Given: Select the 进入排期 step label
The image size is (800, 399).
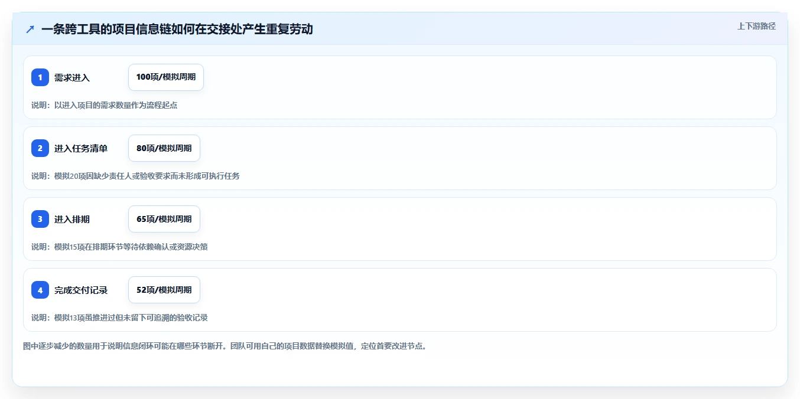Looking at the screenshot, I should [72, 219].
